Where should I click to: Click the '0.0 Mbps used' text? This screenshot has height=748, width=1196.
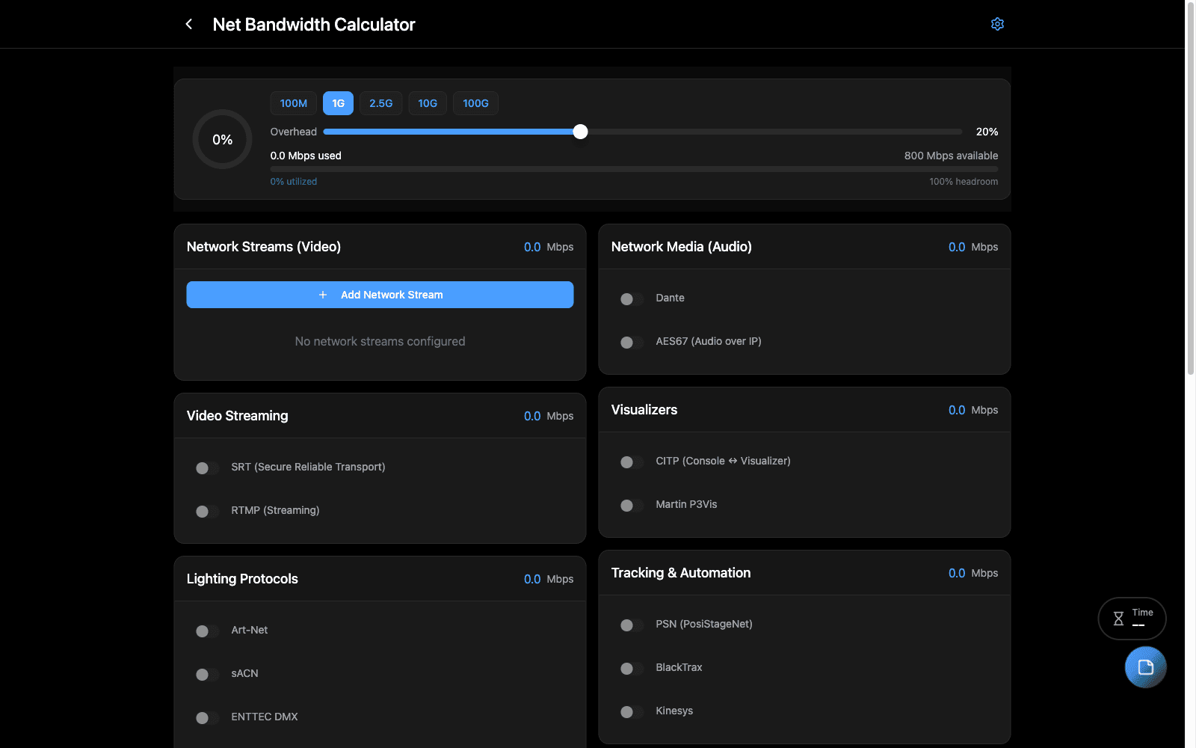pos(306,156)
